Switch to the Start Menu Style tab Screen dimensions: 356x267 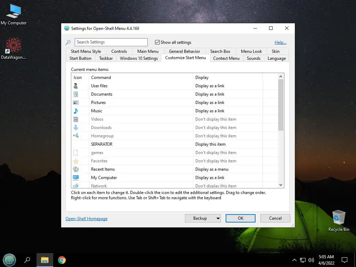click(x=86, y=51)
